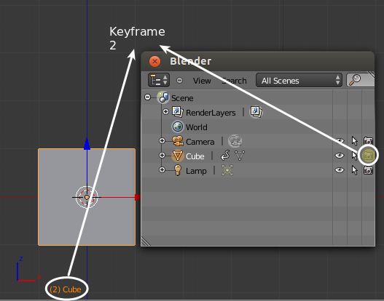
Task: Click the search filter field
Action: click(x=360, y=80)
